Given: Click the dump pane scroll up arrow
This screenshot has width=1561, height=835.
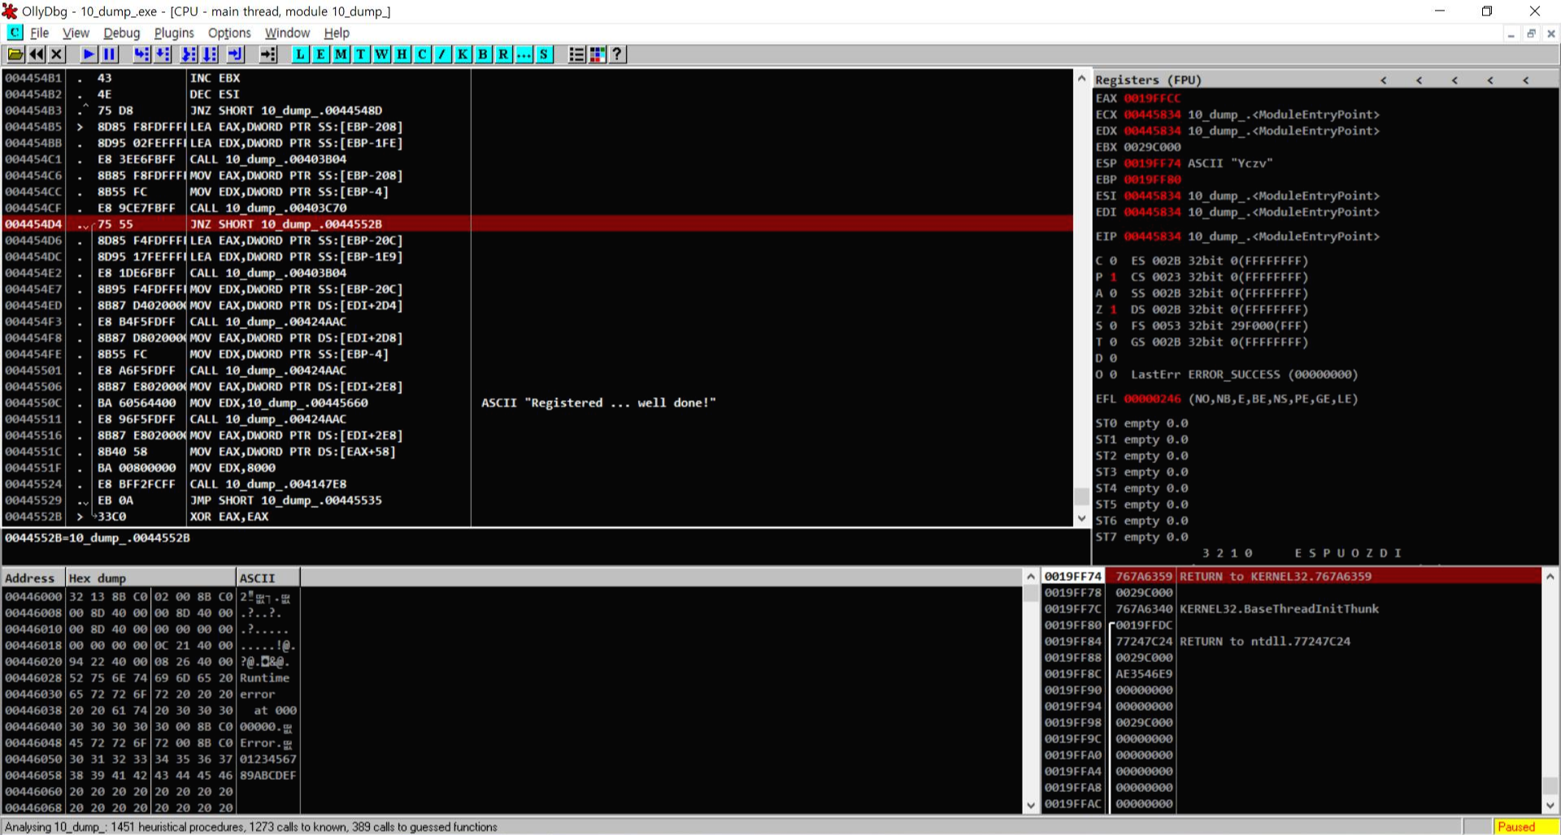Looking at the screenshot, I should tap(1032, 577).
